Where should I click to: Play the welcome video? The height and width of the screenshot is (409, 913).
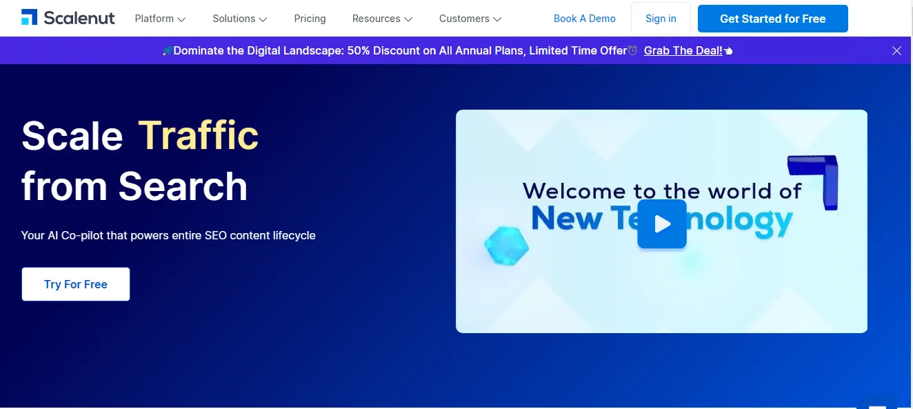[662, 224]
